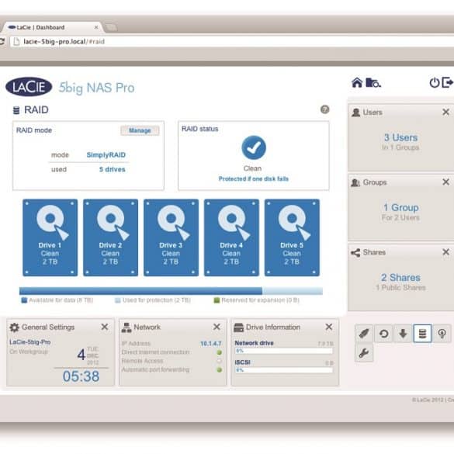454x454 pixels.
Task: Click the RAID heading disk icon
Action: (x=16, y=110)
